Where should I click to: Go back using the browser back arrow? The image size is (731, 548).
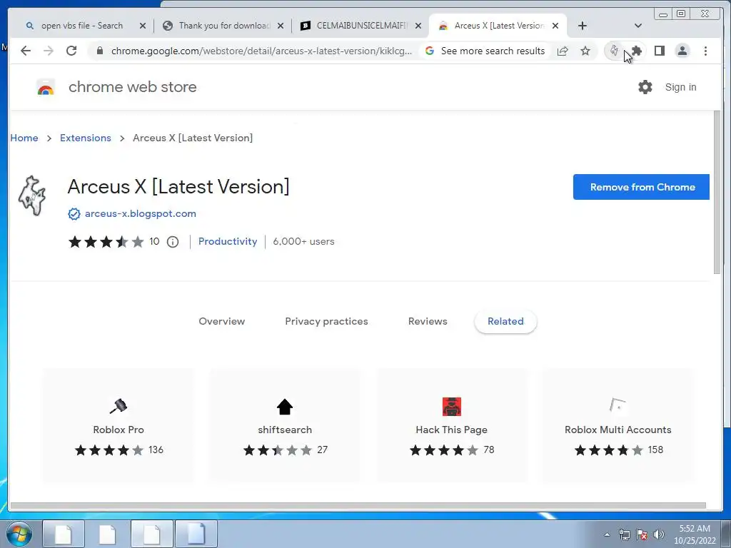(26, 51)
